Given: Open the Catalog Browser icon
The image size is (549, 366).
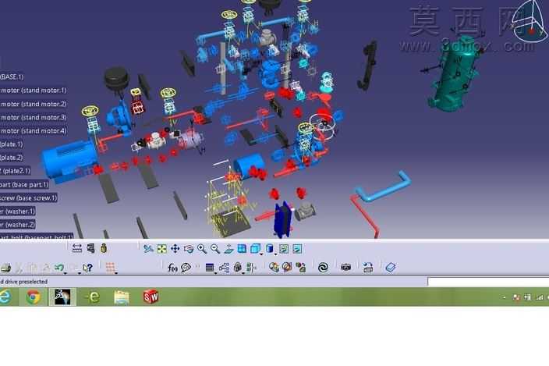Looking at the screenshot, I should click(300, 268).
